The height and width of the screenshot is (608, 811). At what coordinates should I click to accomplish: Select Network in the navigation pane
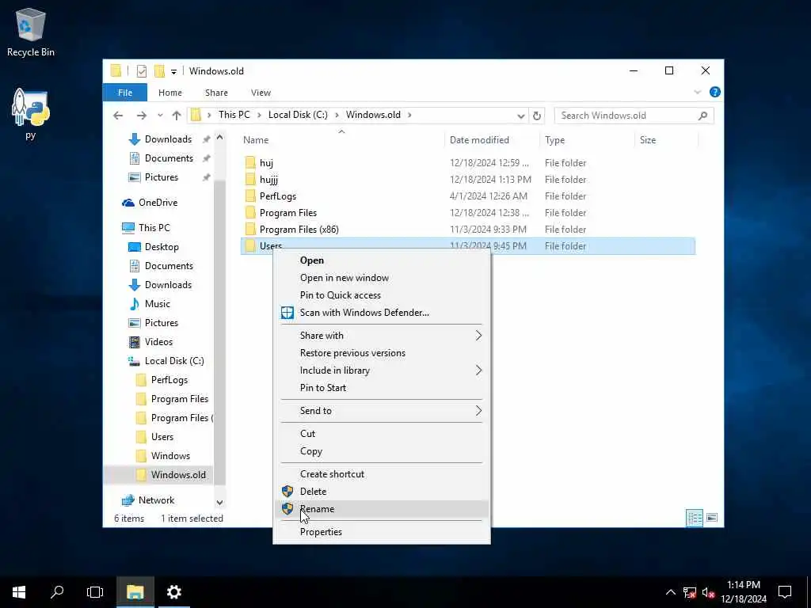(156, 500)
